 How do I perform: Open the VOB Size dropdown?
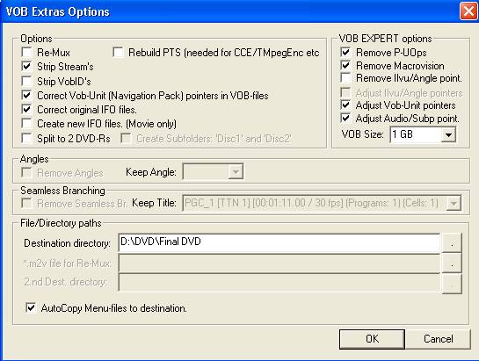(448, 134)
